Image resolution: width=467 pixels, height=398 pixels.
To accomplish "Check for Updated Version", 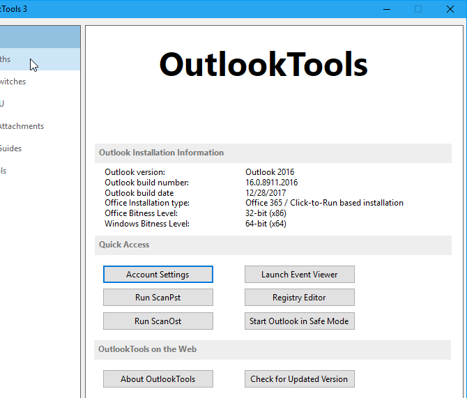I will click(x=299, y=379).
